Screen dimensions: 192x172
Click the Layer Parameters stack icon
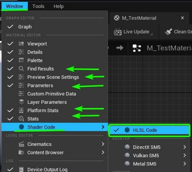21,102
